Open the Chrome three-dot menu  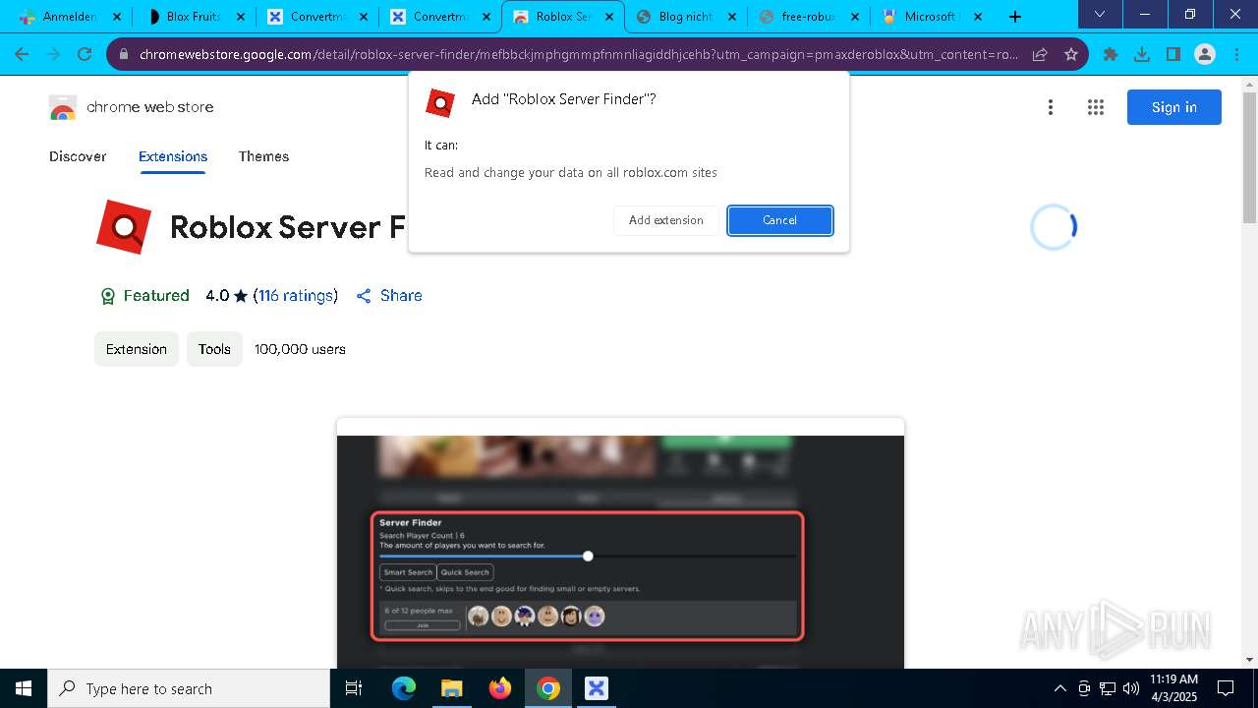[x=1236, y=54]
